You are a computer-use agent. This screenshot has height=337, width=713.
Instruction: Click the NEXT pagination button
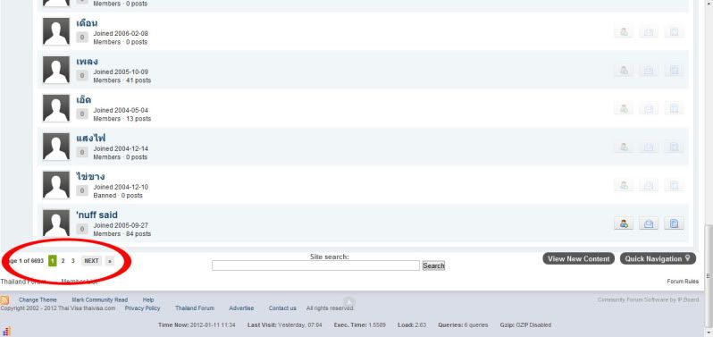91,261
